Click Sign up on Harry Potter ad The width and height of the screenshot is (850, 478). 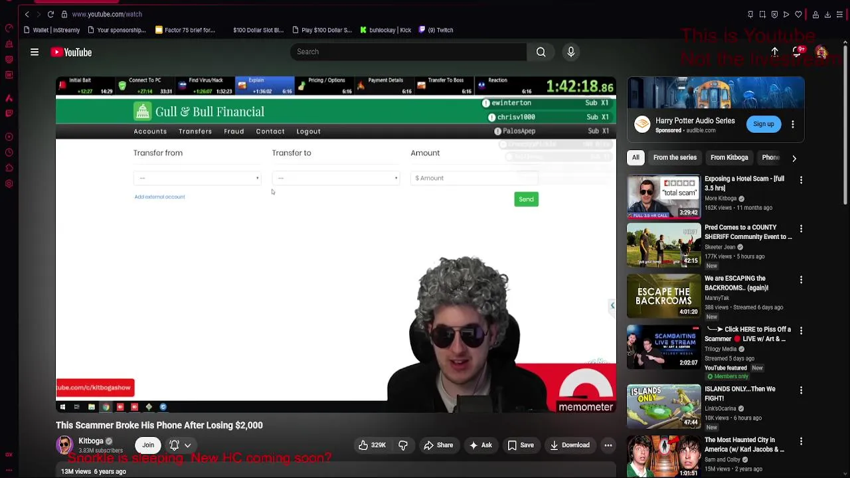[x=764, y=124]
